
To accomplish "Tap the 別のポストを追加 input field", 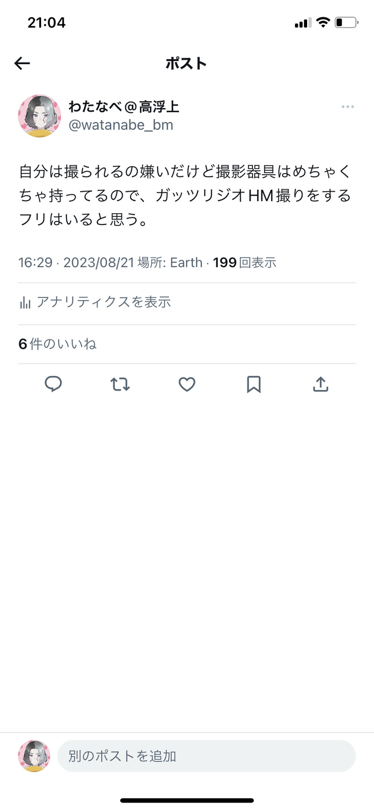I will [x=206, y=756].
